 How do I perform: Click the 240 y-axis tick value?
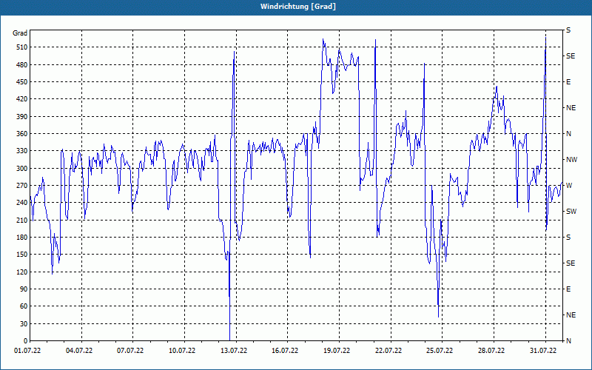tap(21, 203)
